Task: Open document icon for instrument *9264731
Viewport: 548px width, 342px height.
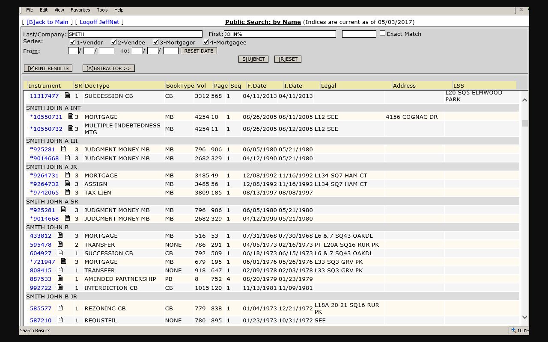Action: click(67, 174)
